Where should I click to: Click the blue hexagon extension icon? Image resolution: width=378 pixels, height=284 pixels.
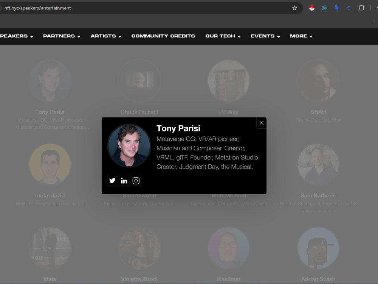[349, 8]
